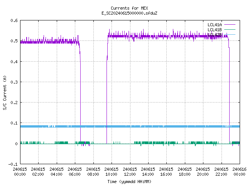Click the y-axis tick value 0.1
Screen dimensions: 247x185
tap(14, 123)
